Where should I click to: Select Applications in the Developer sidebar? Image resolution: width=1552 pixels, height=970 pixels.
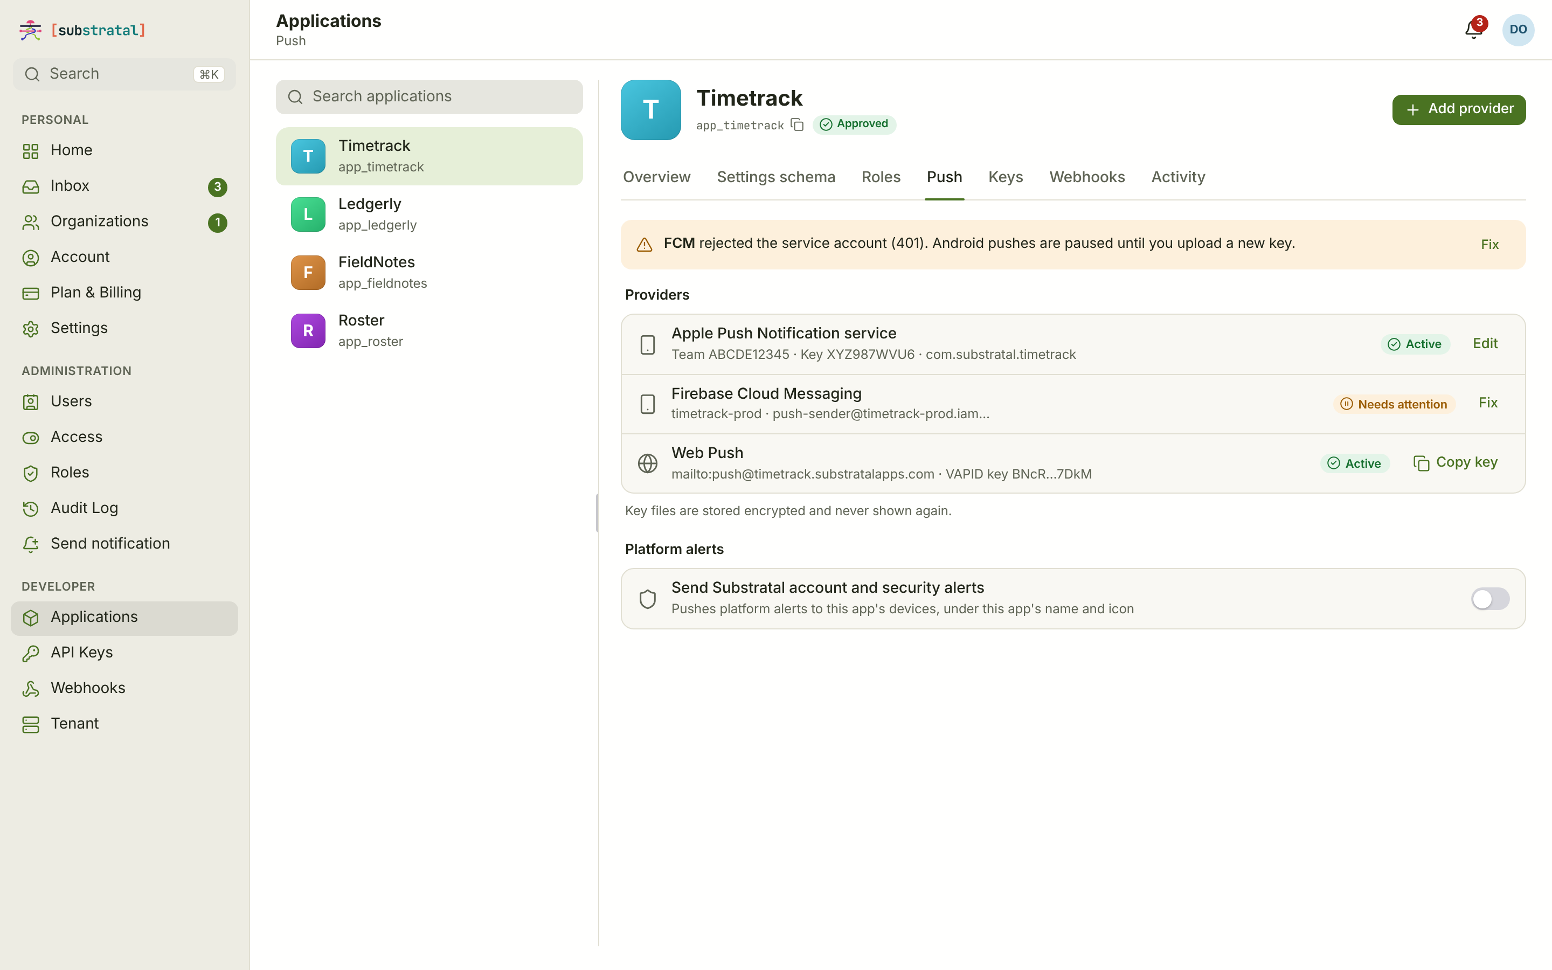124,618
